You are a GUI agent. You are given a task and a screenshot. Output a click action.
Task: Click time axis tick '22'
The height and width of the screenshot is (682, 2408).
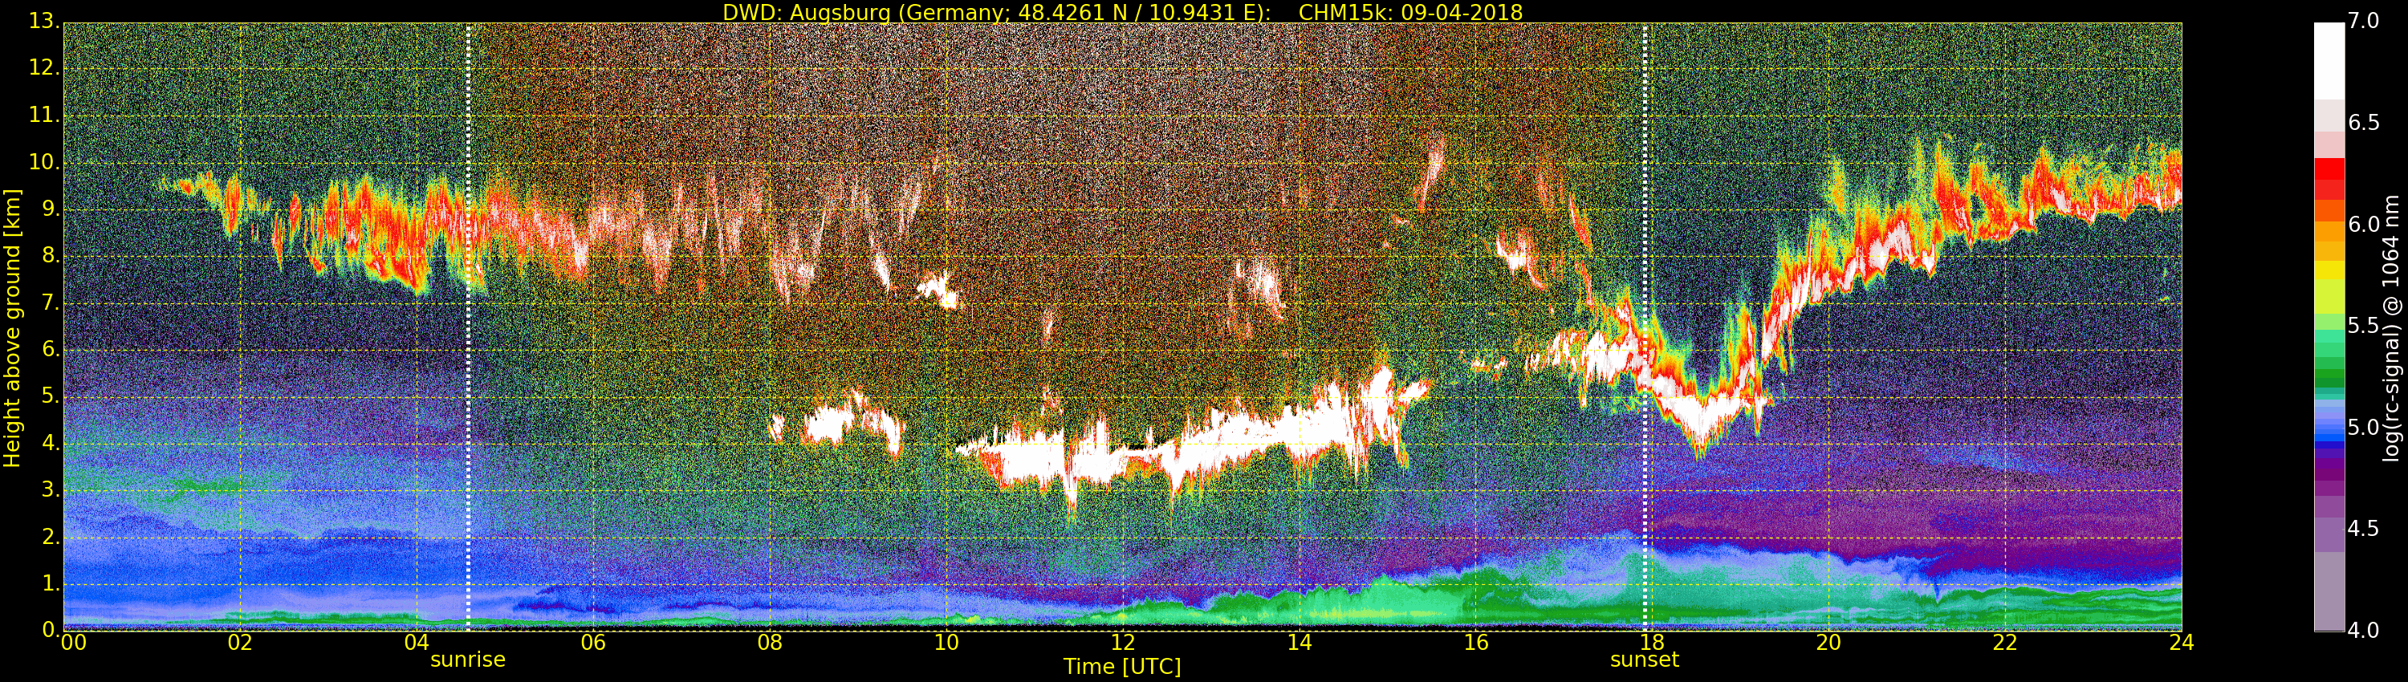point(2006,643)
